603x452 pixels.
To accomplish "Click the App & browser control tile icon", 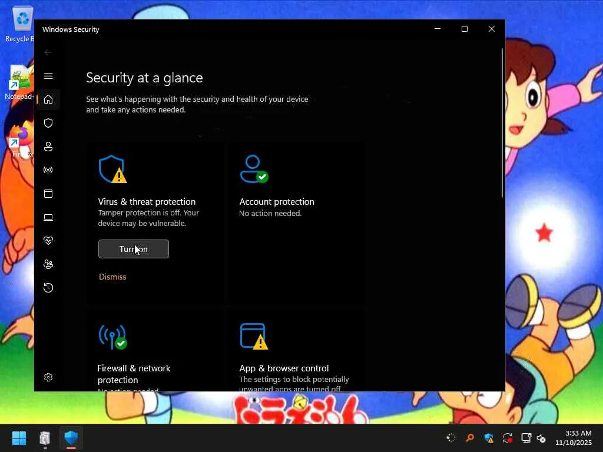I will pyautogui.click(x=254, y=337).
